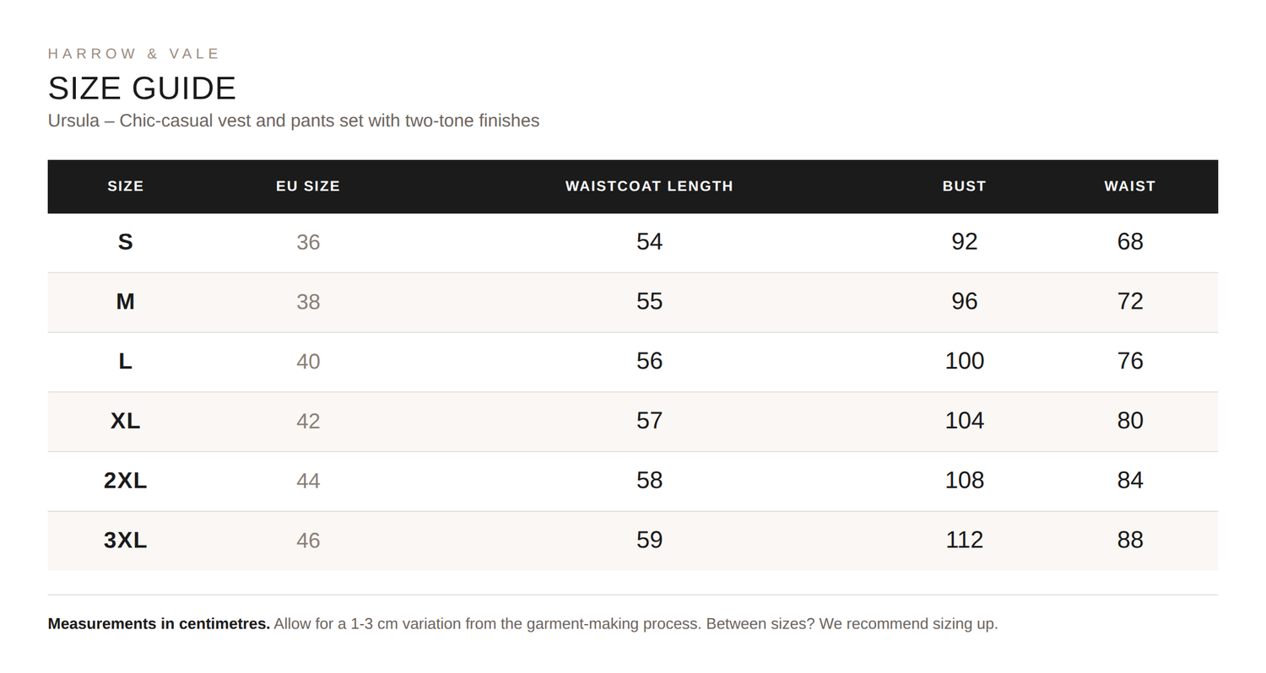Select the XL size row label
This screenshot has height=673, width=1266.
(x=126, y=421)
